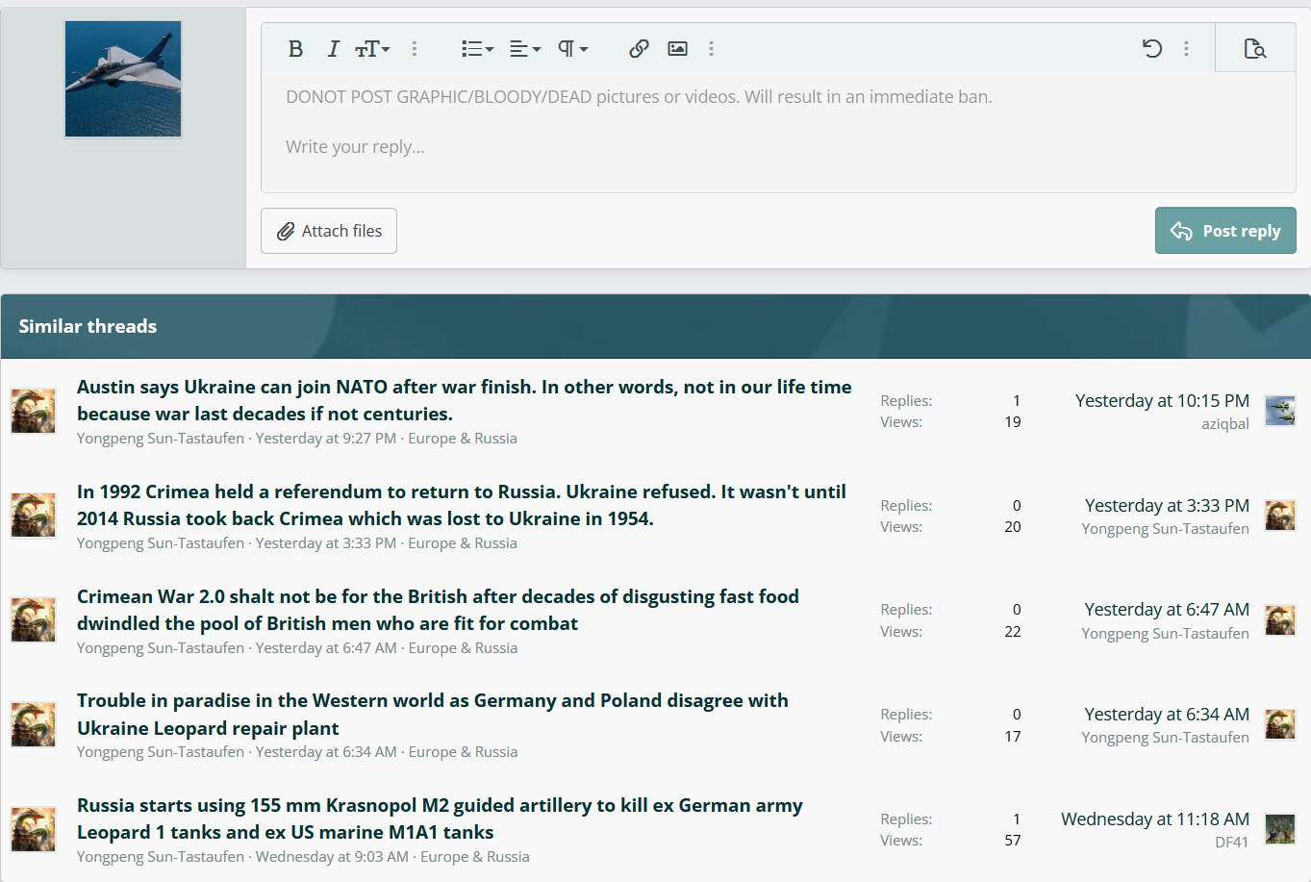Viewport: 1311px width, 882px height.
Task: Open the text alignment dropdown
Action: click(524, 49)
